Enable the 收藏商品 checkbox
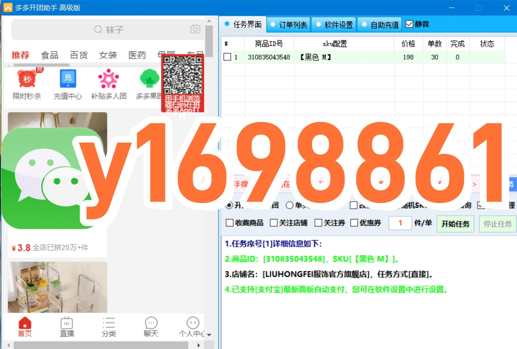Screen dimensions: 517x349 (229, 223)
